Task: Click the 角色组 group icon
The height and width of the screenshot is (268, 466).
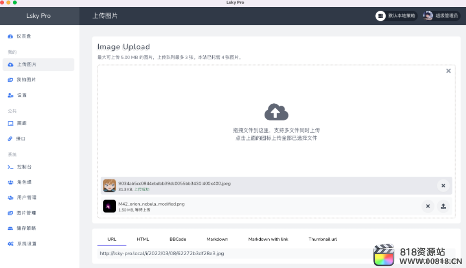Action: (10, 182)
